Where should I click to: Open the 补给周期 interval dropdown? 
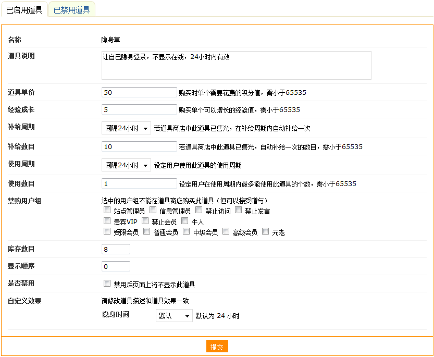pos(126,128)
